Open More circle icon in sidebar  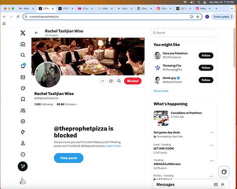pos(23,154)
